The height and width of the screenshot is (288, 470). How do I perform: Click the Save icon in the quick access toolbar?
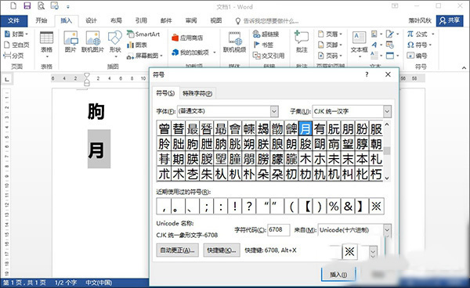(27, 5)
